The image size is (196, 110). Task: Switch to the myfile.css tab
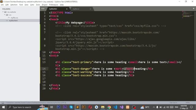[81, 9]
